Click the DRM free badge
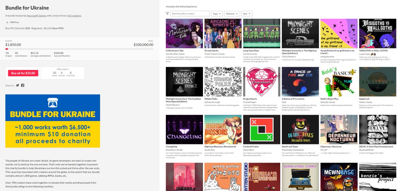 click(x=12, y=22)
